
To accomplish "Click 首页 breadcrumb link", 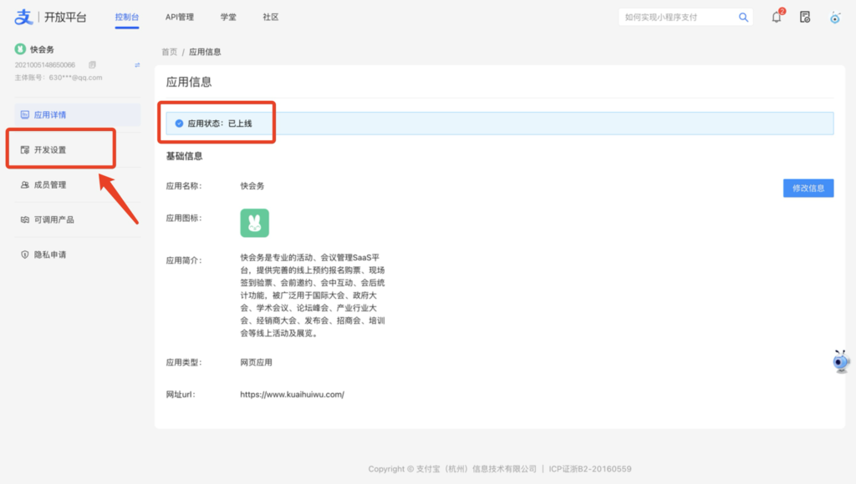I will tap(169, 52).
